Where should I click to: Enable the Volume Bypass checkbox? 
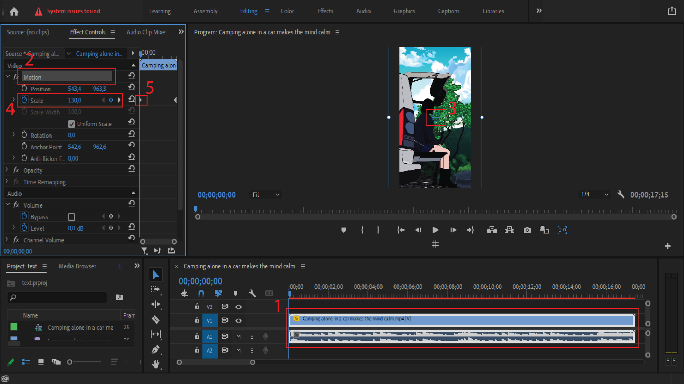coord(71,217)
